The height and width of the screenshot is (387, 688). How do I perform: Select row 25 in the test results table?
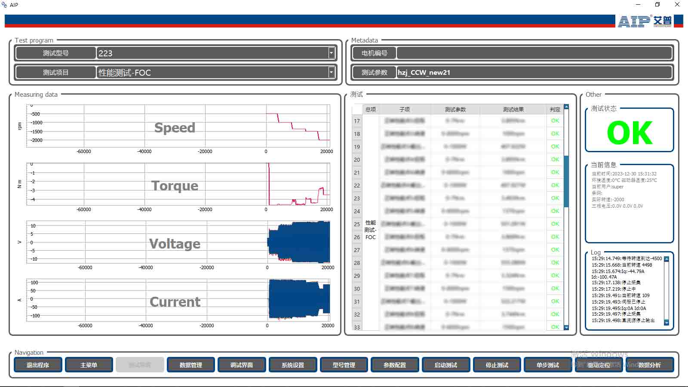point(456,224)
